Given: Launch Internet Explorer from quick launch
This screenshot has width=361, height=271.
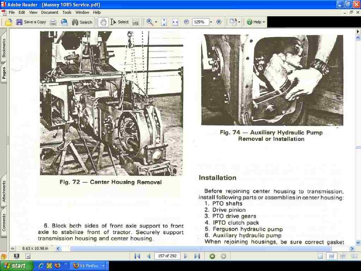Looking at the screenshot, I should tap(41, 266).
